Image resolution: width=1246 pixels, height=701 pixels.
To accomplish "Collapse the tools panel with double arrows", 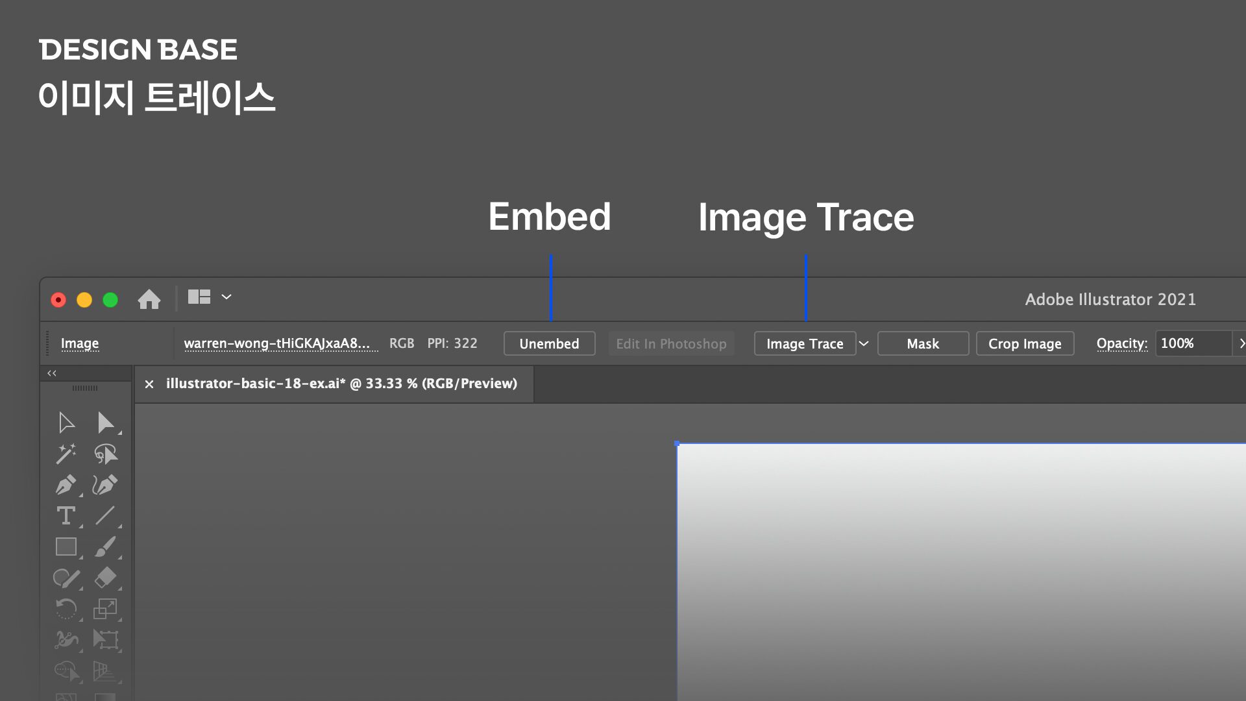I will (52, 373).
